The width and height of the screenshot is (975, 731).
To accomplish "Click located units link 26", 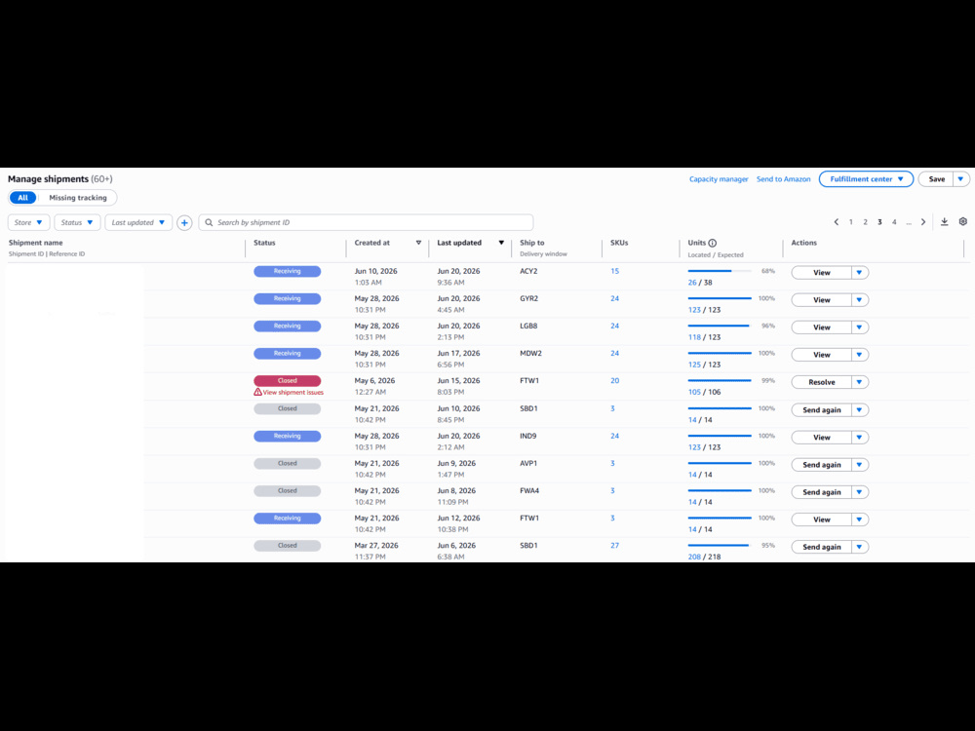I will (692, 283).
